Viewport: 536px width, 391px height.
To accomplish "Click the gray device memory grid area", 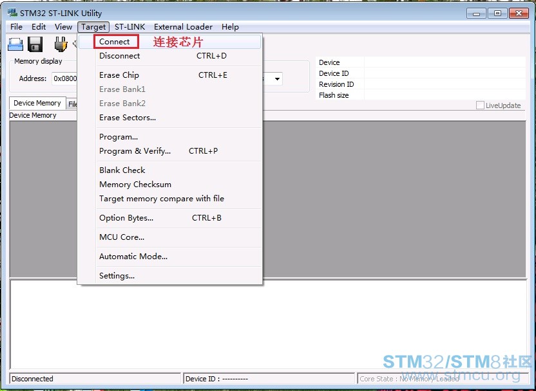I will coord(393,199).
